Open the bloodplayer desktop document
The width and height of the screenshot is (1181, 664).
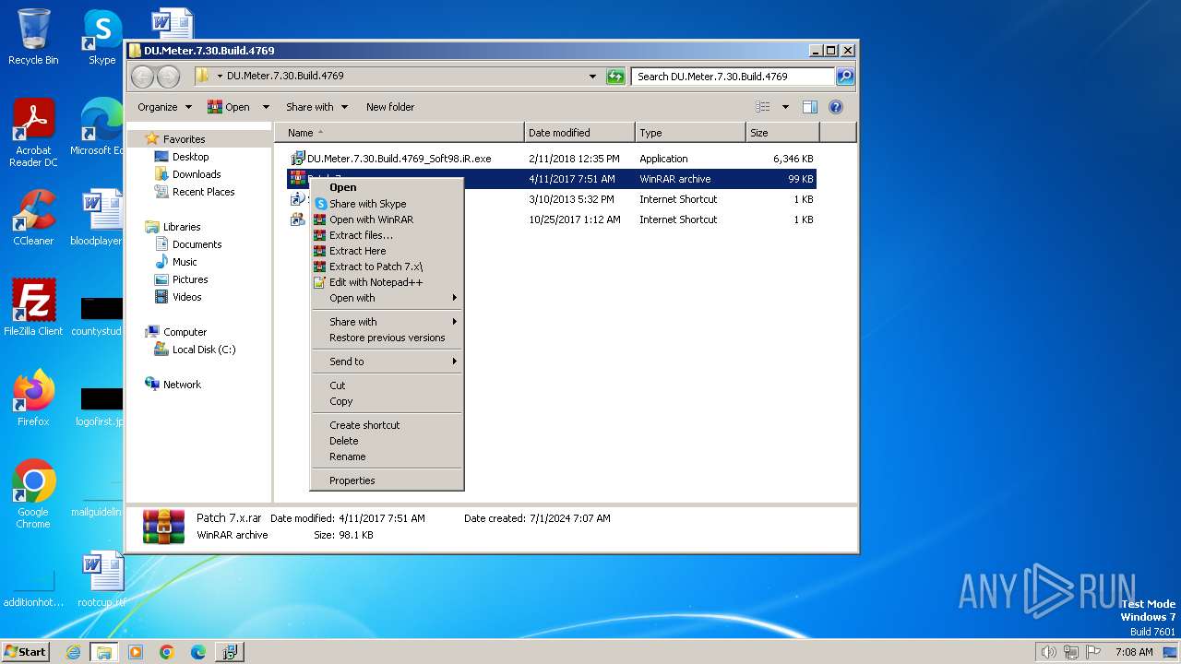(97, 218)
